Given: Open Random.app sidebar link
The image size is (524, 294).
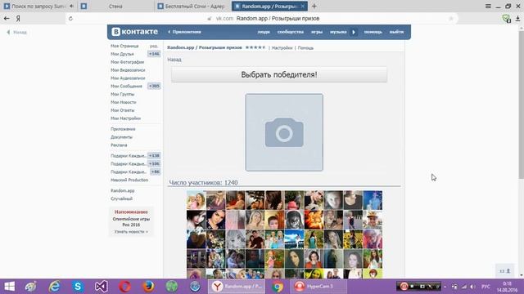Looking at the screenshot, I should click(123, 190).
